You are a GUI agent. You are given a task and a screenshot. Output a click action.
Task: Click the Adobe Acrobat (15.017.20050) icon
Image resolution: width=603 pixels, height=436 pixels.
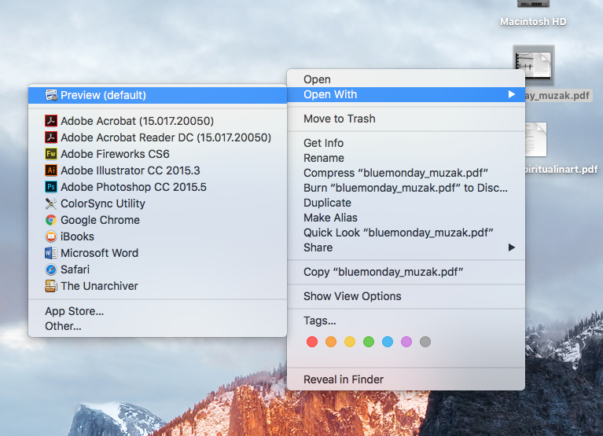(51, 121)
